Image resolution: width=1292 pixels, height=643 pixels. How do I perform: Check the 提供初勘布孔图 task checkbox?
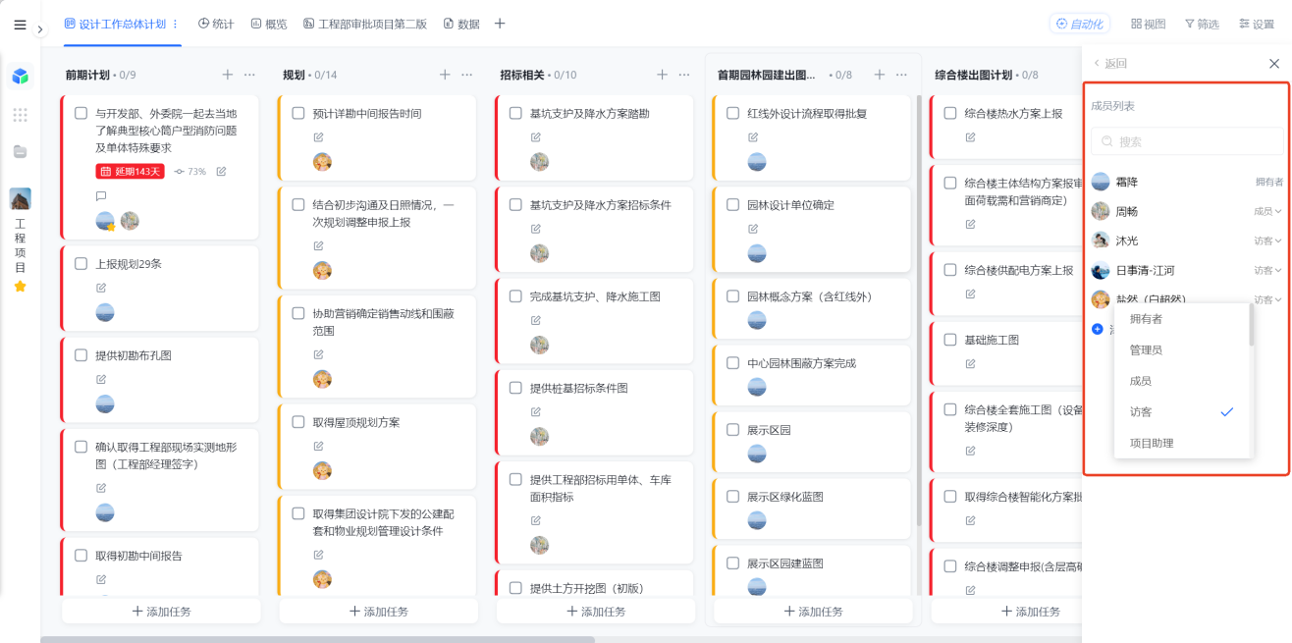81,355
